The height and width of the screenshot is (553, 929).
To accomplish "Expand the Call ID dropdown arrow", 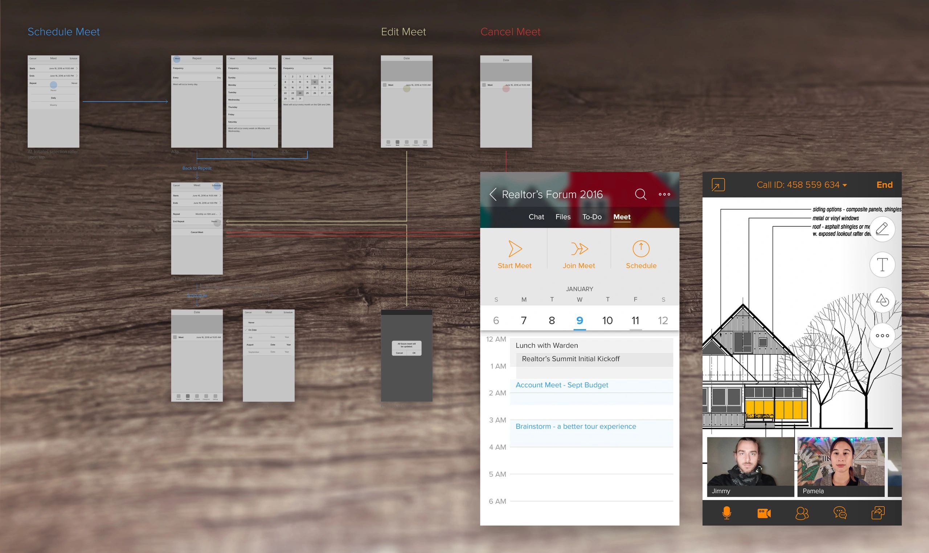I will coord(845,185).
